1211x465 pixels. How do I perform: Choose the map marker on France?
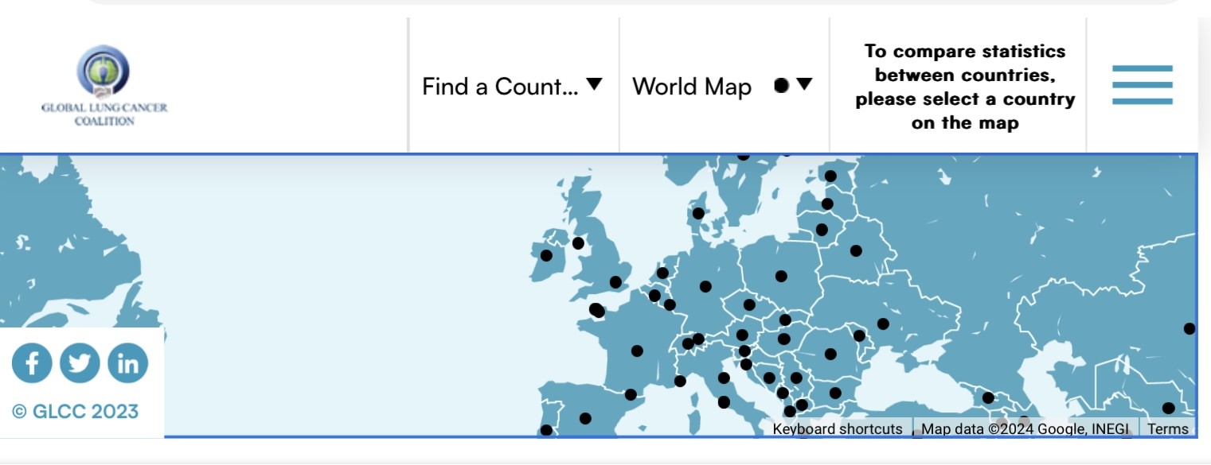[x=637, y=351]
